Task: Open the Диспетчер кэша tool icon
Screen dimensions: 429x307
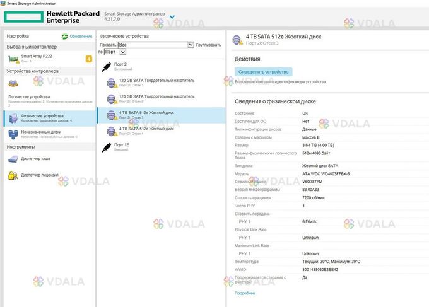Action: [x=13, y=159]
